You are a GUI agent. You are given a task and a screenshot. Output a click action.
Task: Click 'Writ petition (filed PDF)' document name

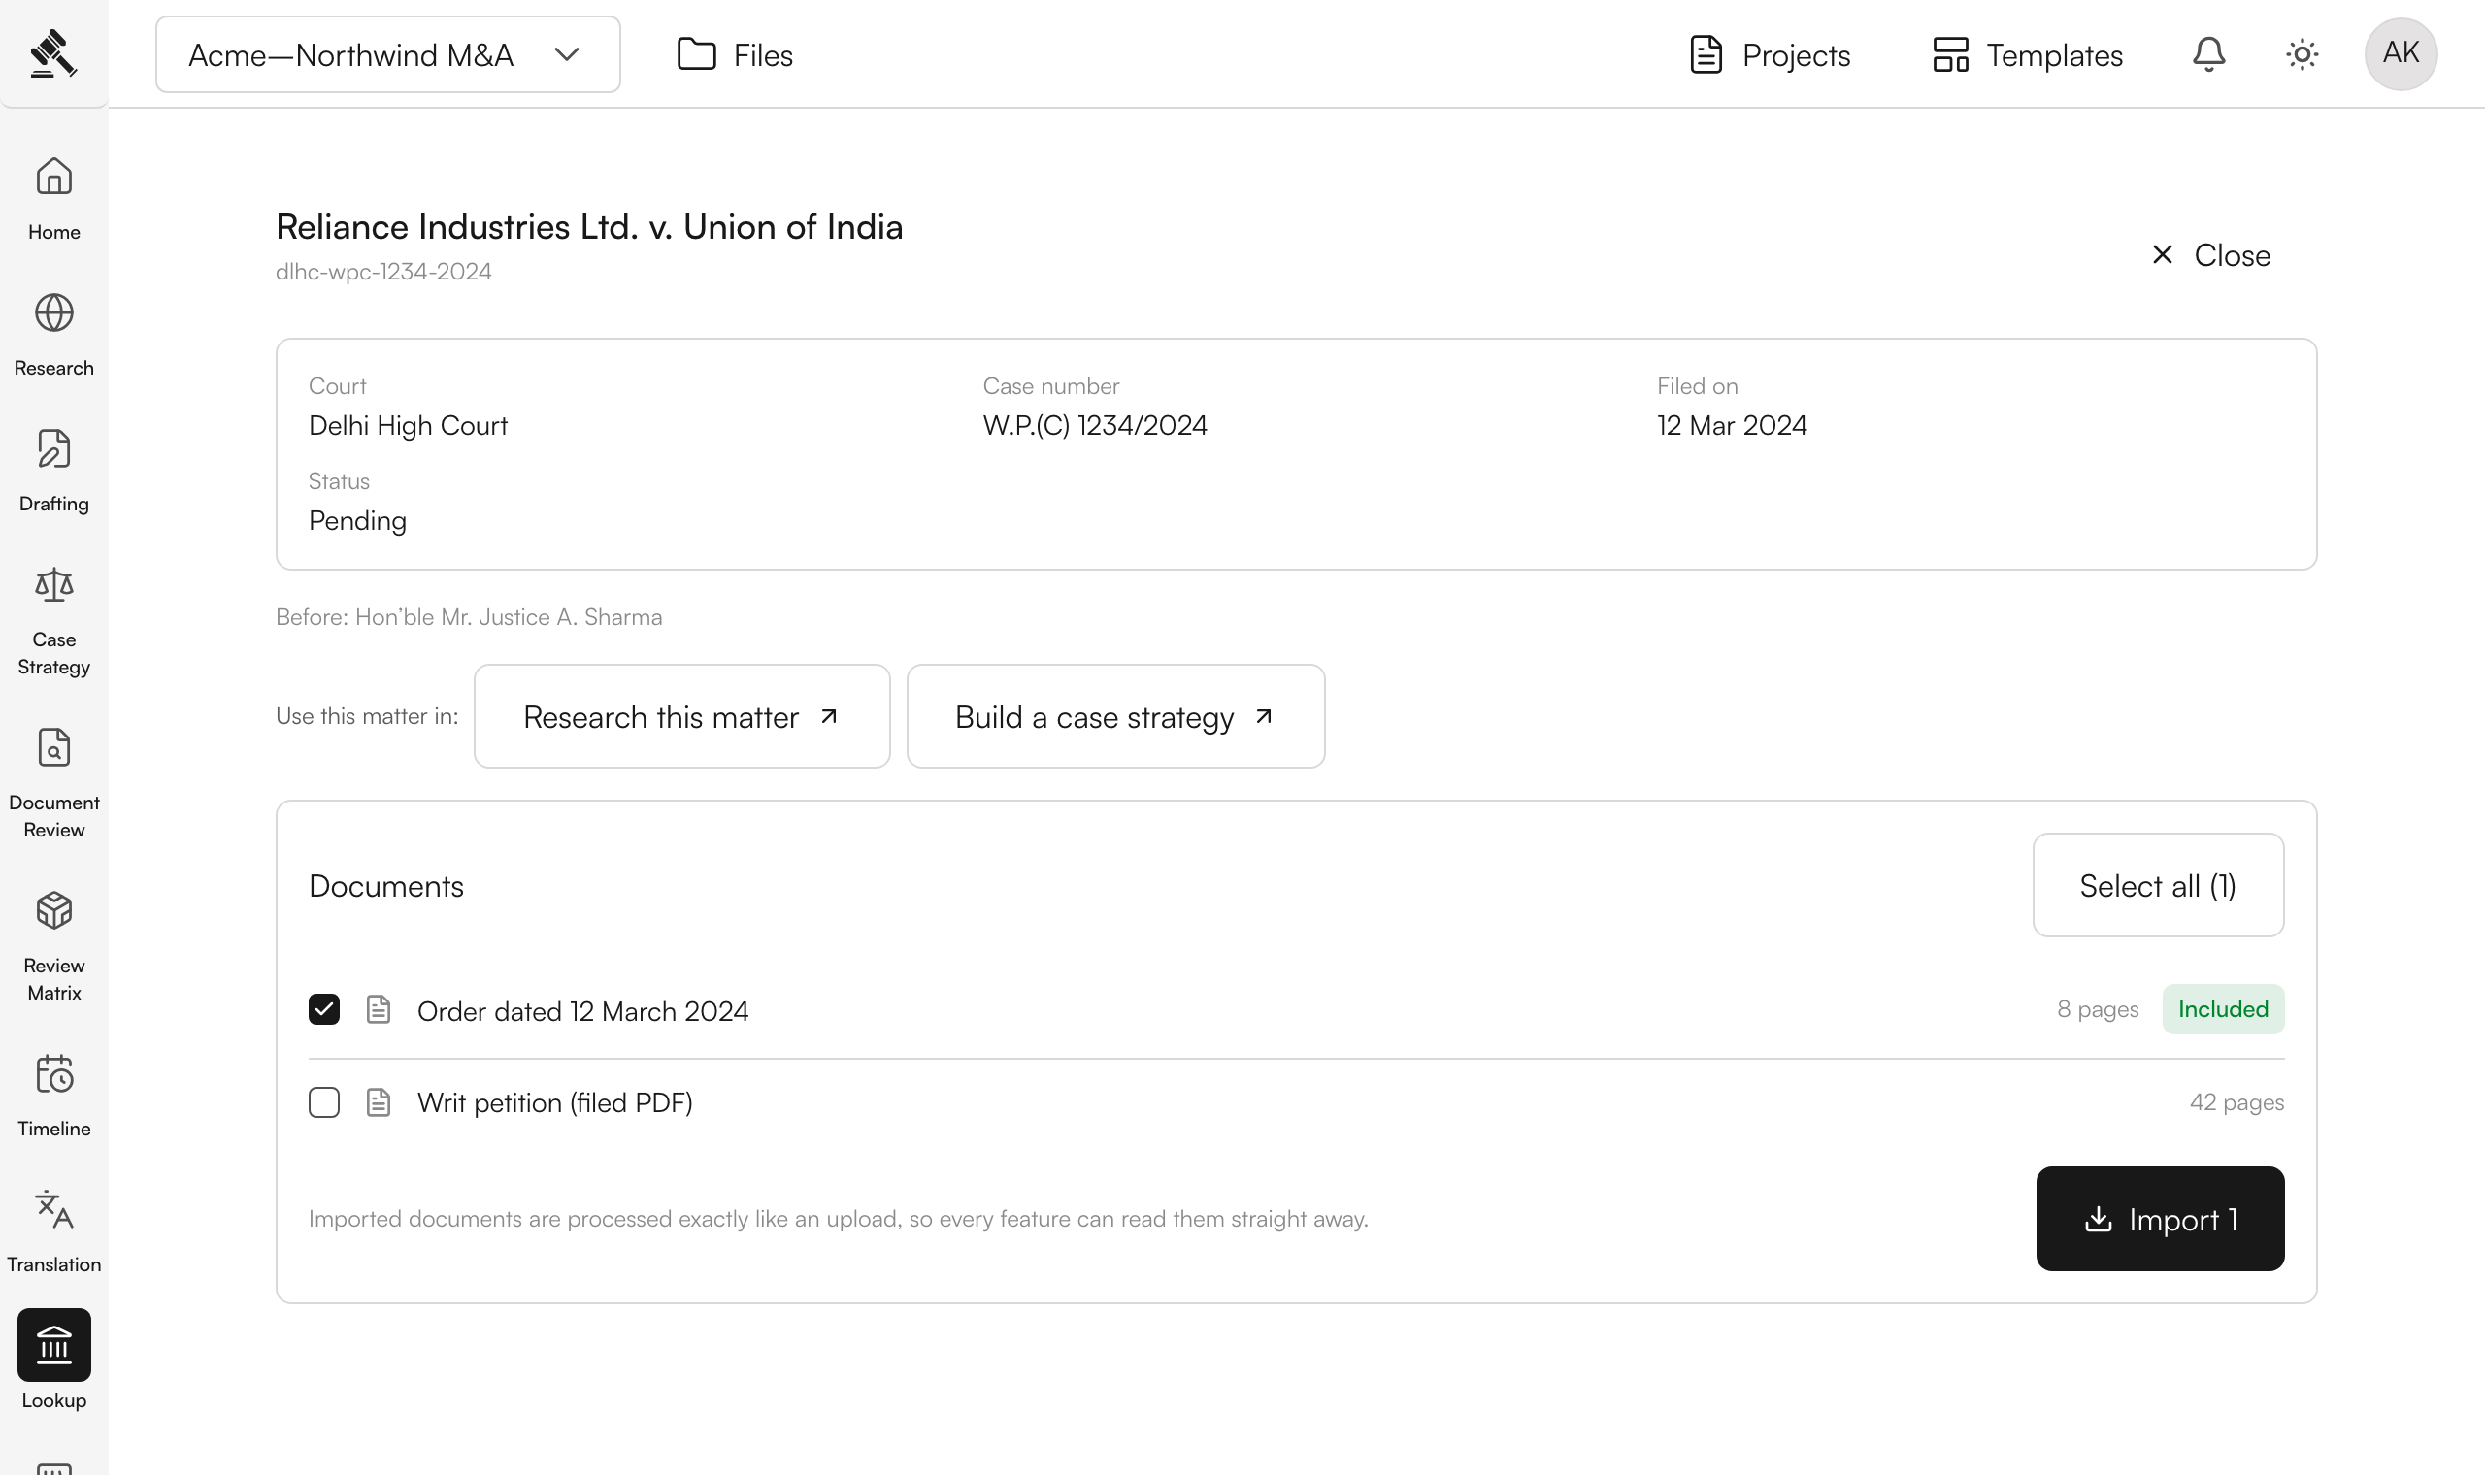click(x=554, y=1103)
